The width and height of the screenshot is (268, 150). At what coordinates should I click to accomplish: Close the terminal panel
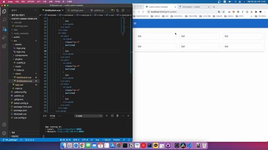coord(128,116)
